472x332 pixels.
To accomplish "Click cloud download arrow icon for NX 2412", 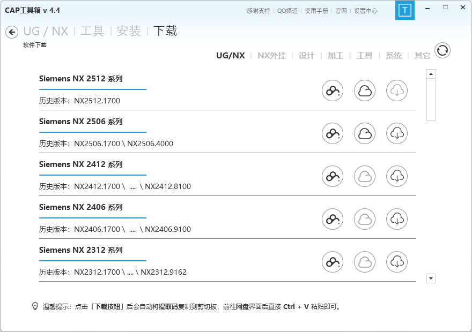I will tap(397, 176).
